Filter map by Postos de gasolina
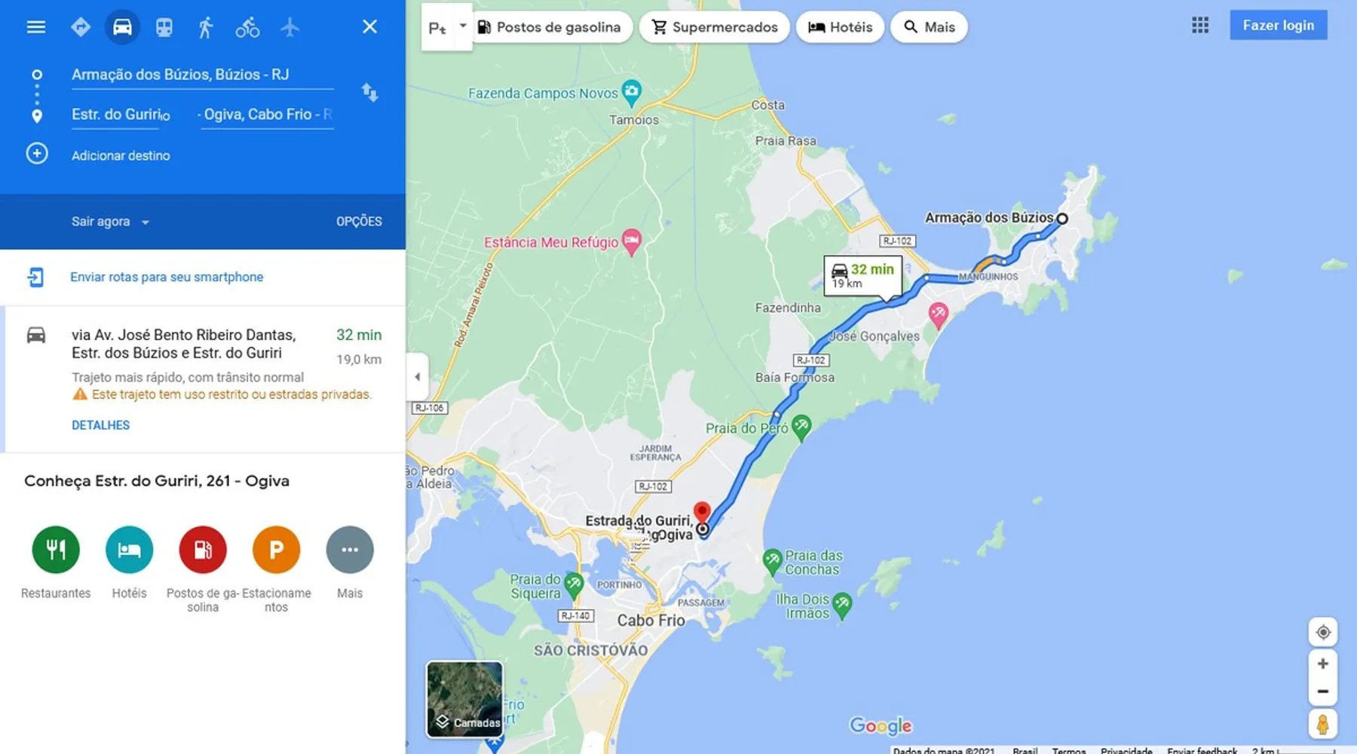Screen dimensions: 1357x754 tap(550, 27)
